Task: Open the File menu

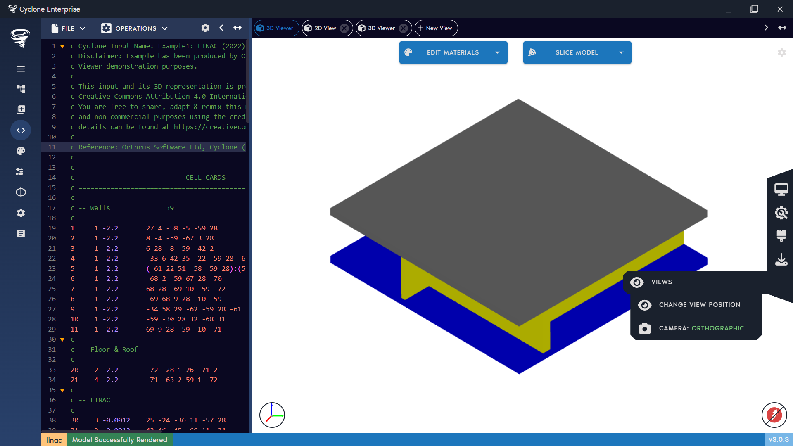Action: [x=68, y=28]
